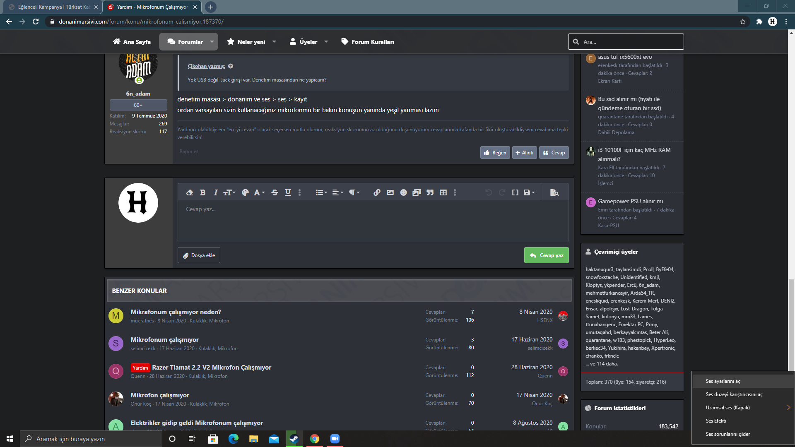Expand the Forumlar navigation dropdown arrow
795x447 pixels.
[212, 42]
